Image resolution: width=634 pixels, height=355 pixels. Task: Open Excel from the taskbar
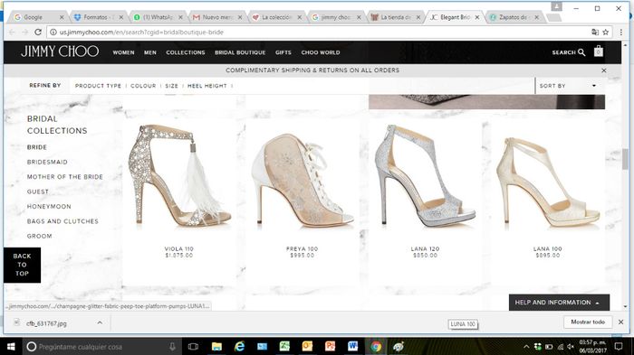point(284,347)
